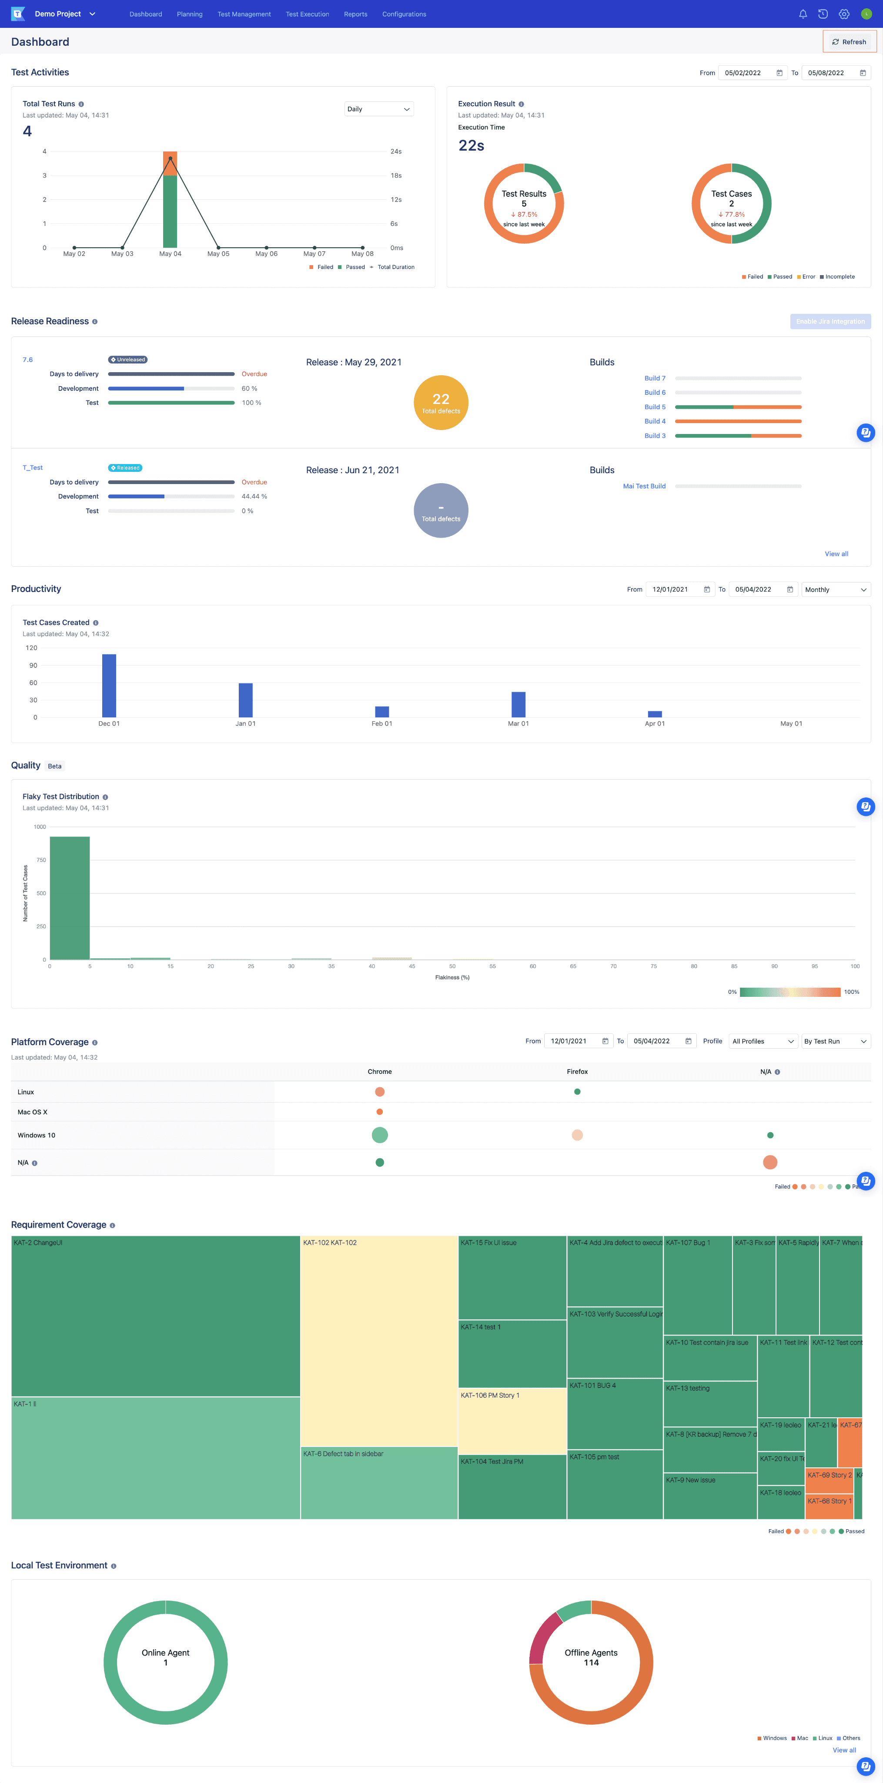Viewport: 883px width, 1783px height.
Task: Open the notifications bell icon
Action: coord(803,14)
